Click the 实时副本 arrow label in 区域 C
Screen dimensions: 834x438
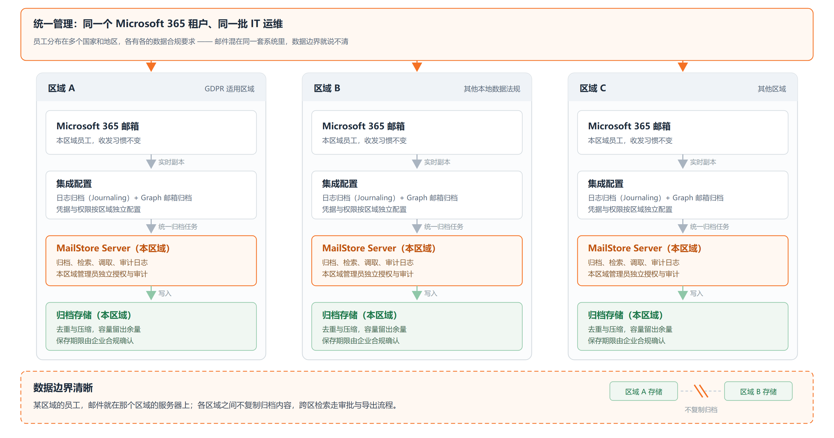click(x=703, y=162)
